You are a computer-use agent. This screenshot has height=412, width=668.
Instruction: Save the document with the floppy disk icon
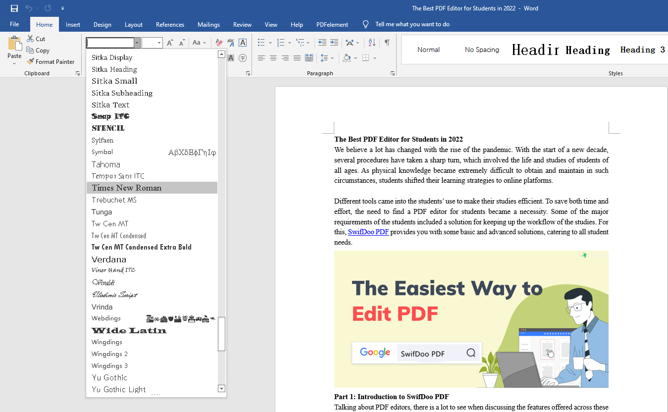14,8
